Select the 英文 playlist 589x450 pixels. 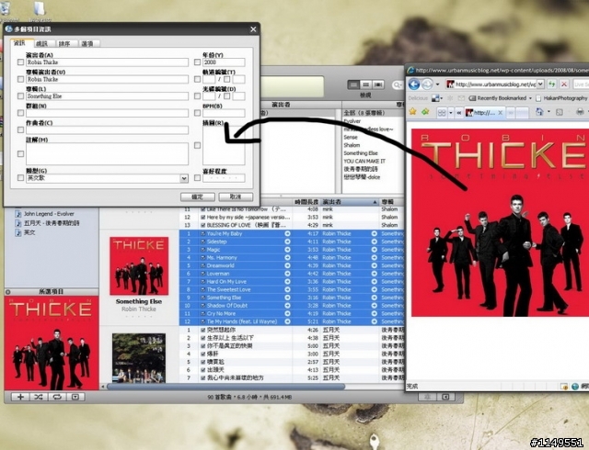[x=29, y=232]
